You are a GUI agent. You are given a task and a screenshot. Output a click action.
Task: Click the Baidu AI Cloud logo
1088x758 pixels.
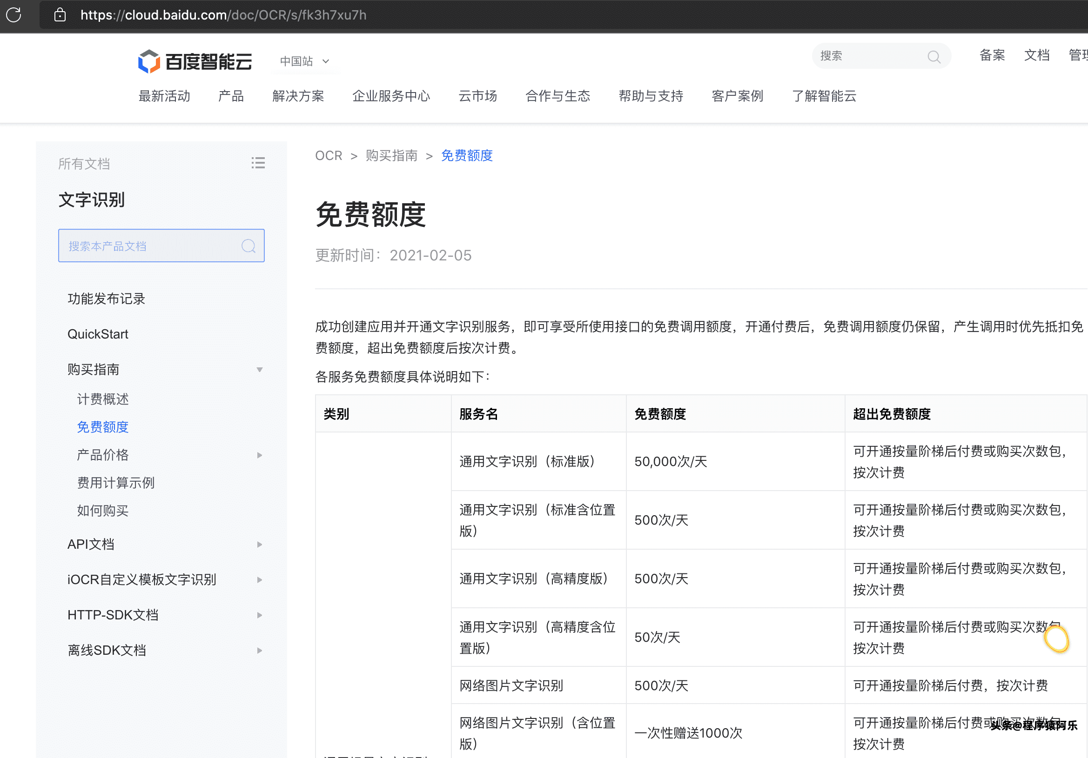(x=195, y=61)
